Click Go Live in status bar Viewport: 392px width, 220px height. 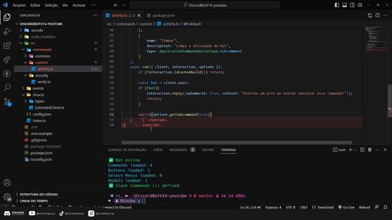tap(346, 207)
